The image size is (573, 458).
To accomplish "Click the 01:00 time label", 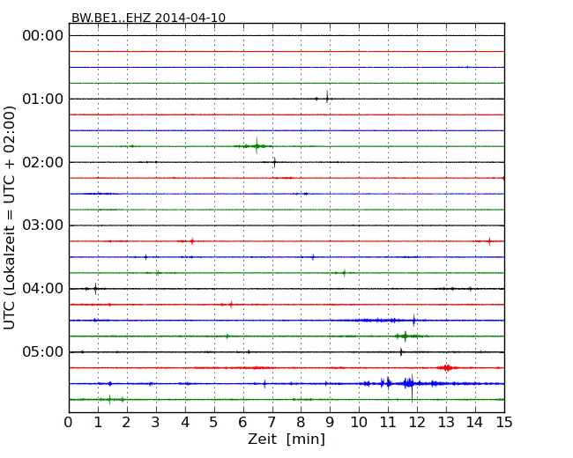I will coord(43,99).
